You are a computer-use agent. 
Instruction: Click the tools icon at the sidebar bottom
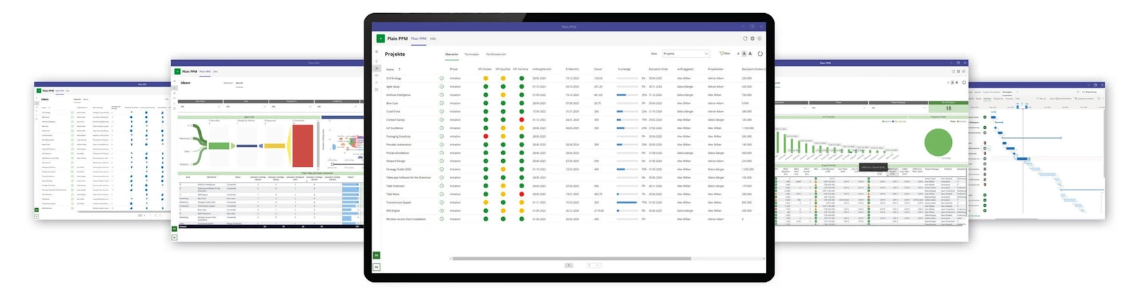click(376, 90)
